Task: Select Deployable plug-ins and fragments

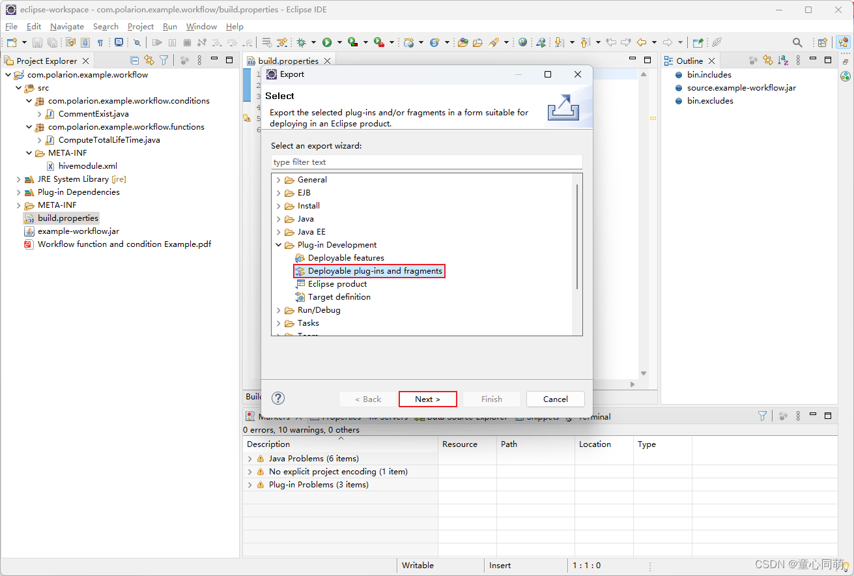Action: [369, 271]
